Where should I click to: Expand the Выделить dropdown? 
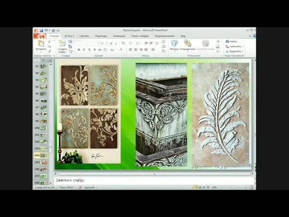[x=243, y=51]
